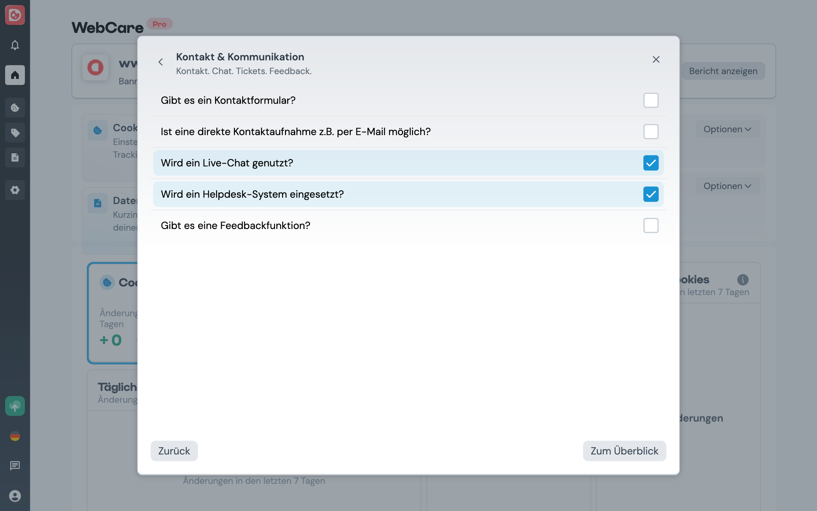Viewport: 817px width, 511px height.
Task: Select the tag icon in the sidebar
Action: pos(15,132)
